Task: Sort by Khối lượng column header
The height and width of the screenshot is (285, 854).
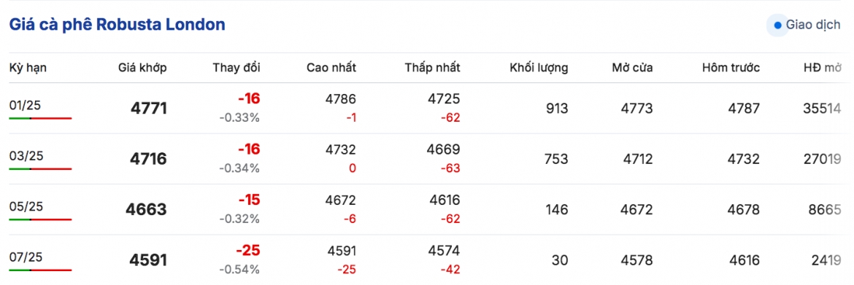Action: 539,68
